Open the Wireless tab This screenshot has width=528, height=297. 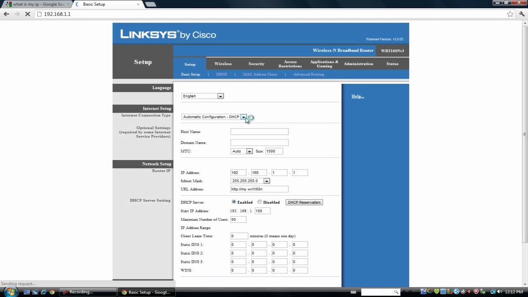223,64
